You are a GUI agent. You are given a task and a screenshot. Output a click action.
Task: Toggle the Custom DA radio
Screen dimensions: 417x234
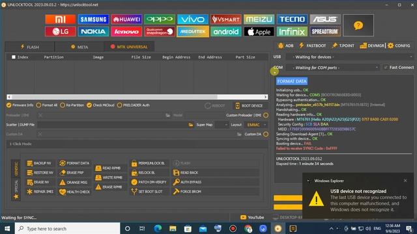click(x=266, y=135)
